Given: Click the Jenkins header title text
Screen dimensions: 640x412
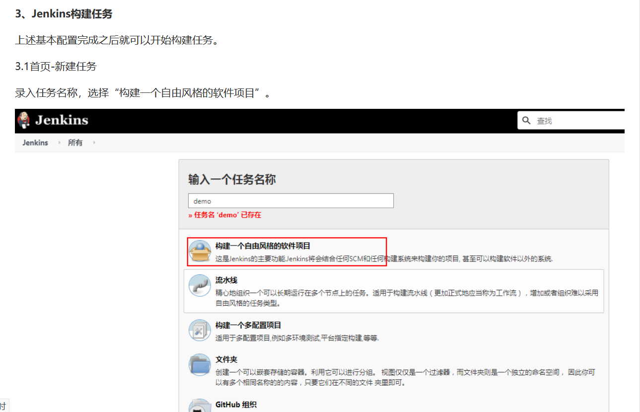Looking at the screenshot, I should point(62,120).
